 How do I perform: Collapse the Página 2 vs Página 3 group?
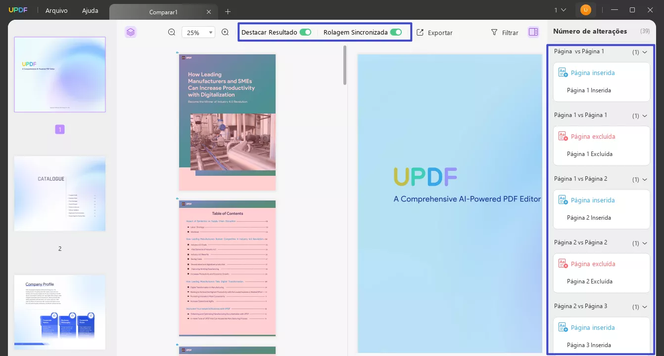(644, 307)
